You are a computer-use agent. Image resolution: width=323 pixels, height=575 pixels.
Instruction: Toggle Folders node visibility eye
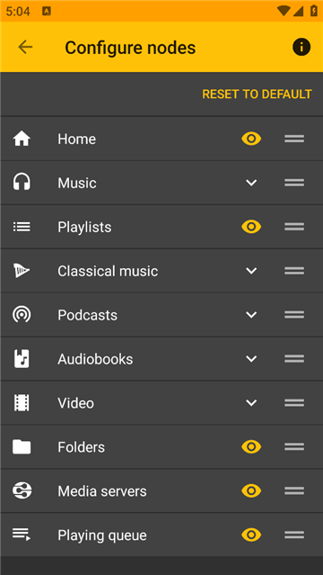pyautogui.click(x=251, y=446)
